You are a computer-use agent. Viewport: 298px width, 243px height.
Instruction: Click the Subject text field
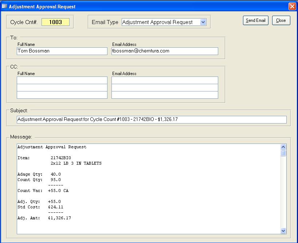click(152, 119)
